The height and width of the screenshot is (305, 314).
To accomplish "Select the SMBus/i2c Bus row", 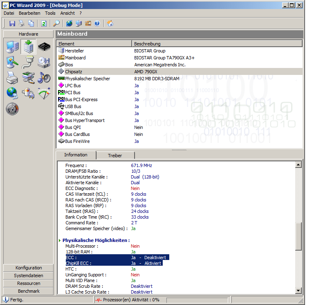I will [179, 113].
